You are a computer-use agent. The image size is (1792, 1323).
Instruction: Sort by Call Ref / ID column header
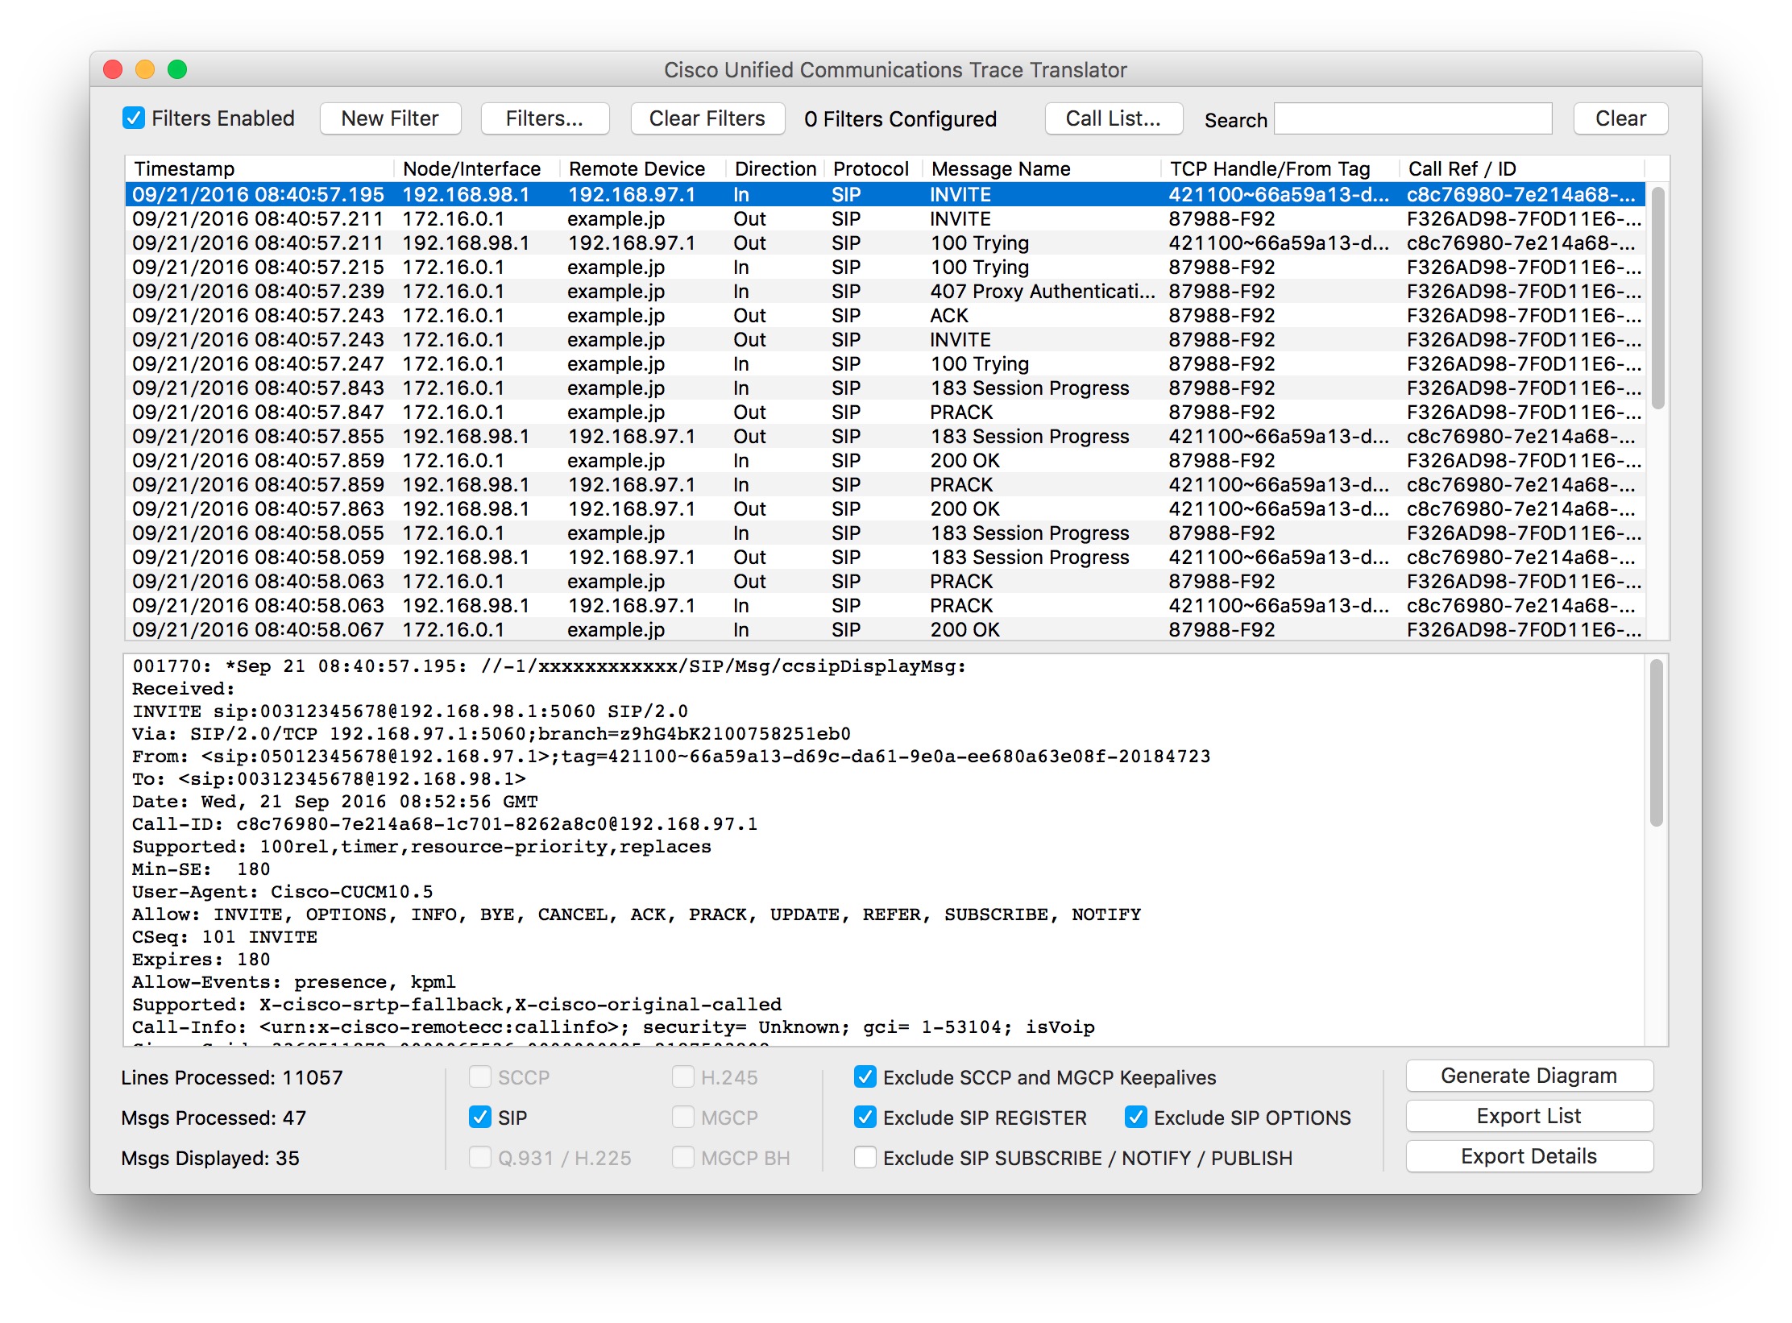[1521, 168]
